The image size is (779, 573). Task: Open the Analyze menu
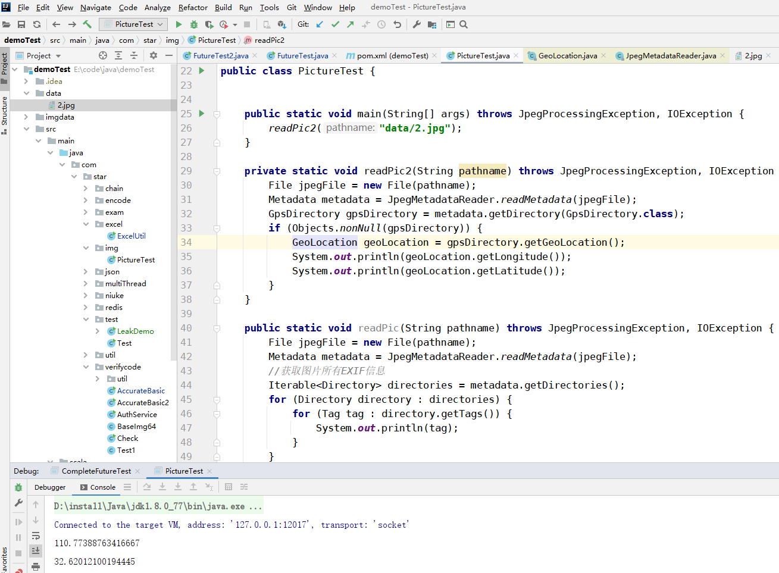pyautogui.click(x=158, y=7)
